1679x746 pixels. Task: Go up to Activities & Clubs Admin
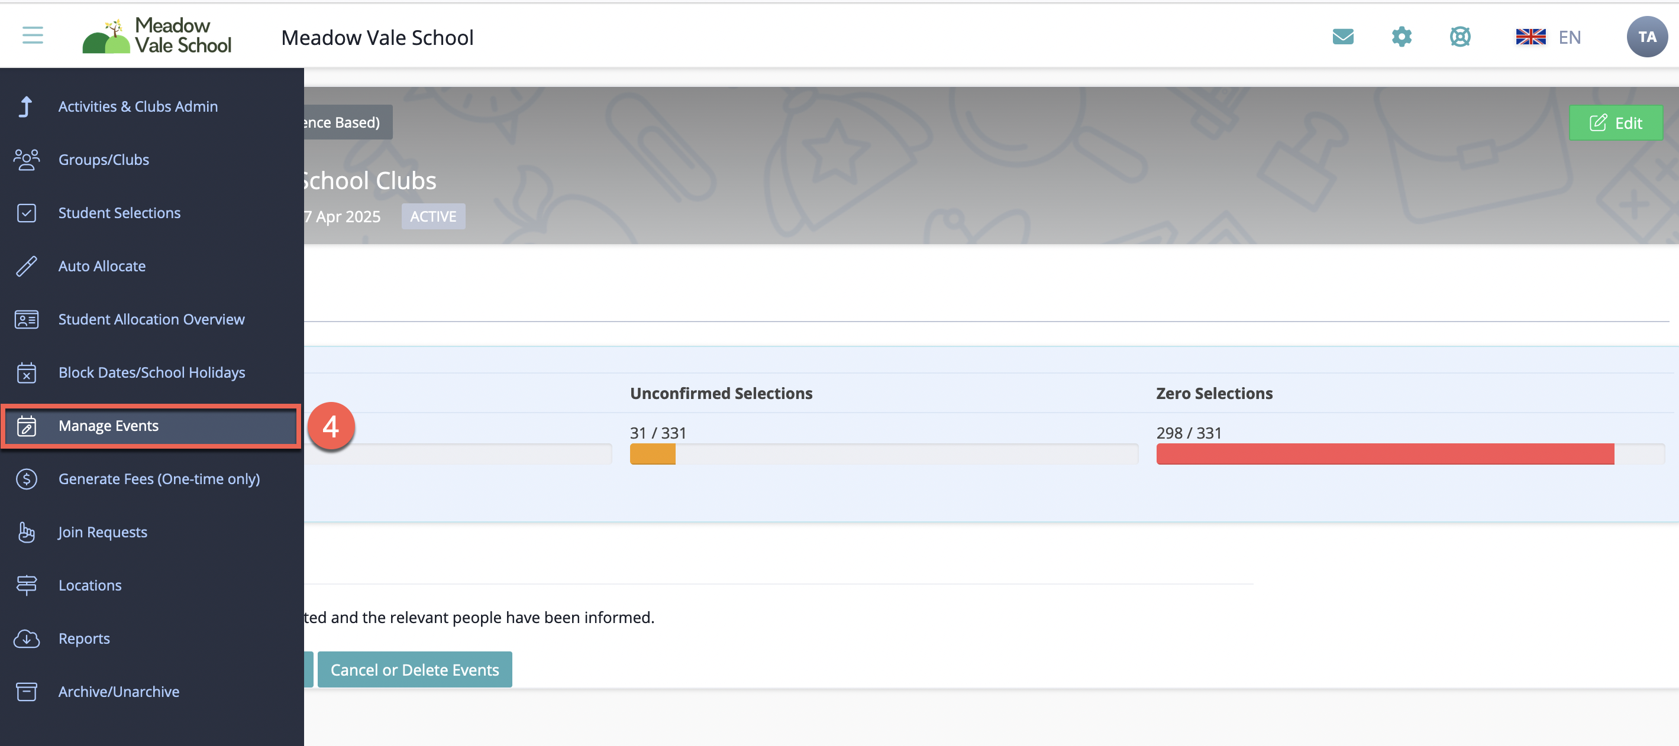pos(137,106)
